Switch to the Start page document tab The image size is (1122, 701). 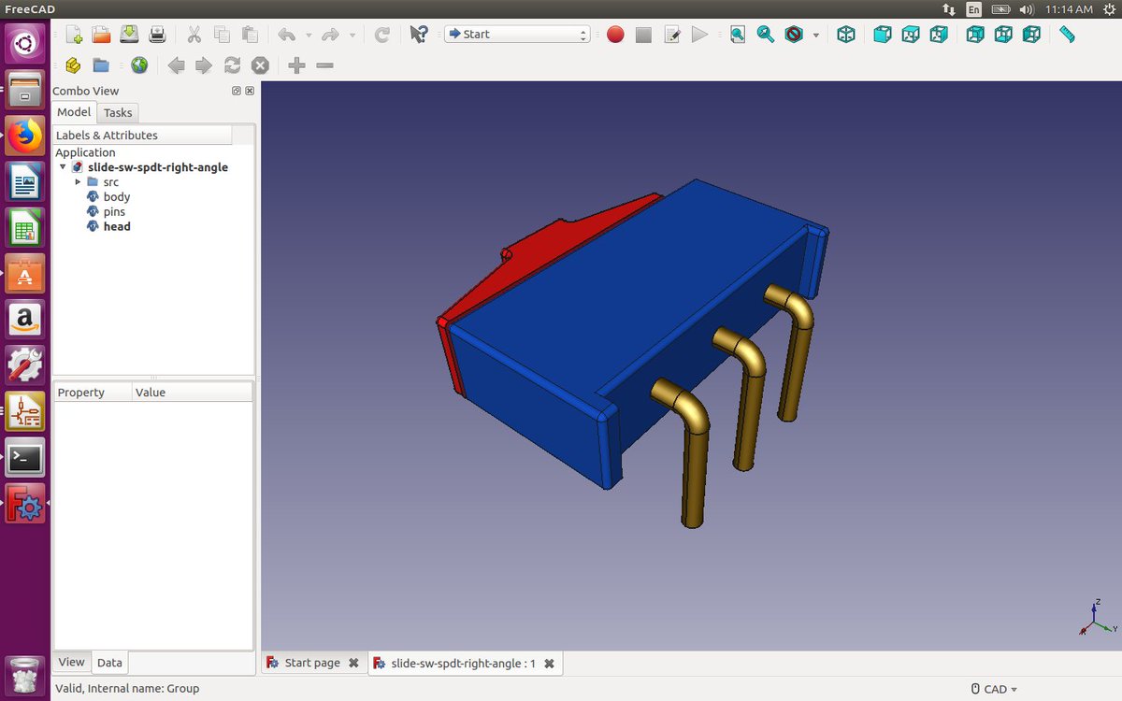click(x=312, y=663)
